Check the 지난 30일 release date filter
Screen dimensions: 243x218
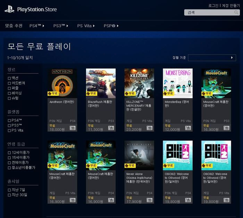click(x=9, y=195)
